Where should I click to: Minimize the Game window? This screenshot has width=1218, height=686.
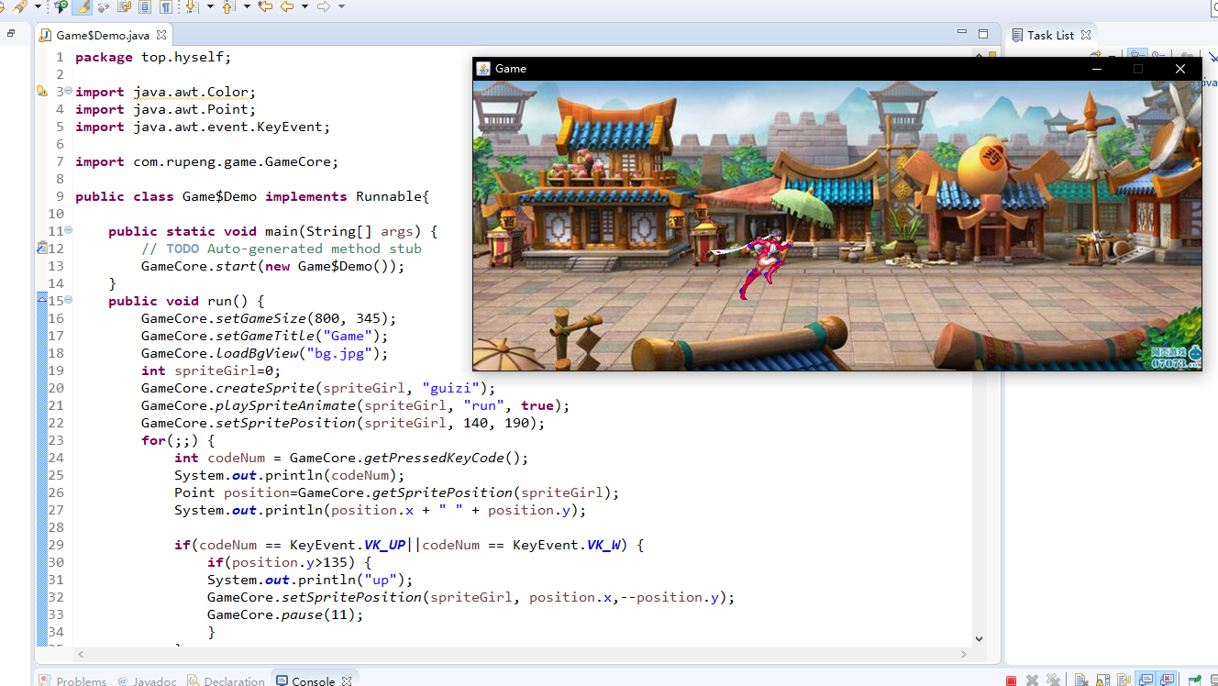click(x=1097, y=69)
